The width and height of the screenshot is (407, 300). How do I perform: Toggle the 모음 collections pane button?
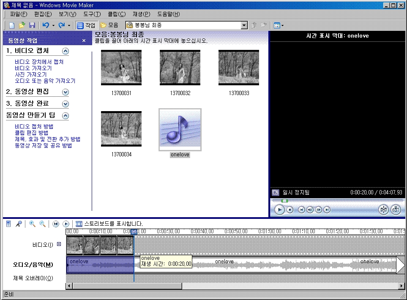pyautogui.click(x=109, y=25)
